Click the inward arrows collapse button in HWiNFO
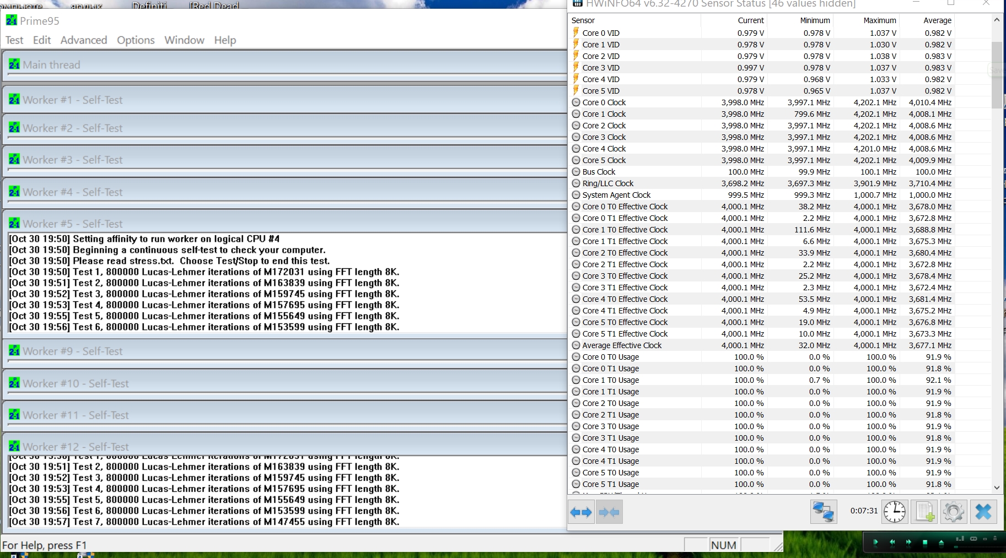Viewport: 1006px width, 558px height. 609,512
